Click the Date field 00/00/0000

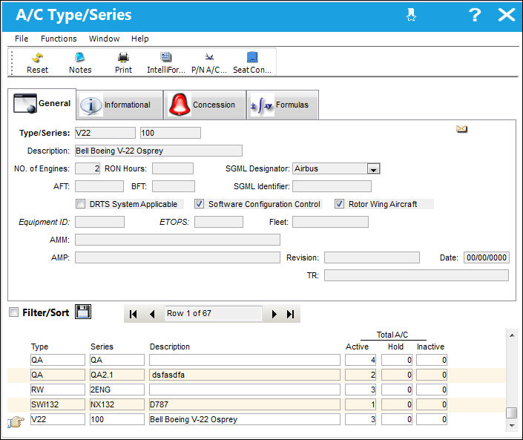click(x=487, y=257)
